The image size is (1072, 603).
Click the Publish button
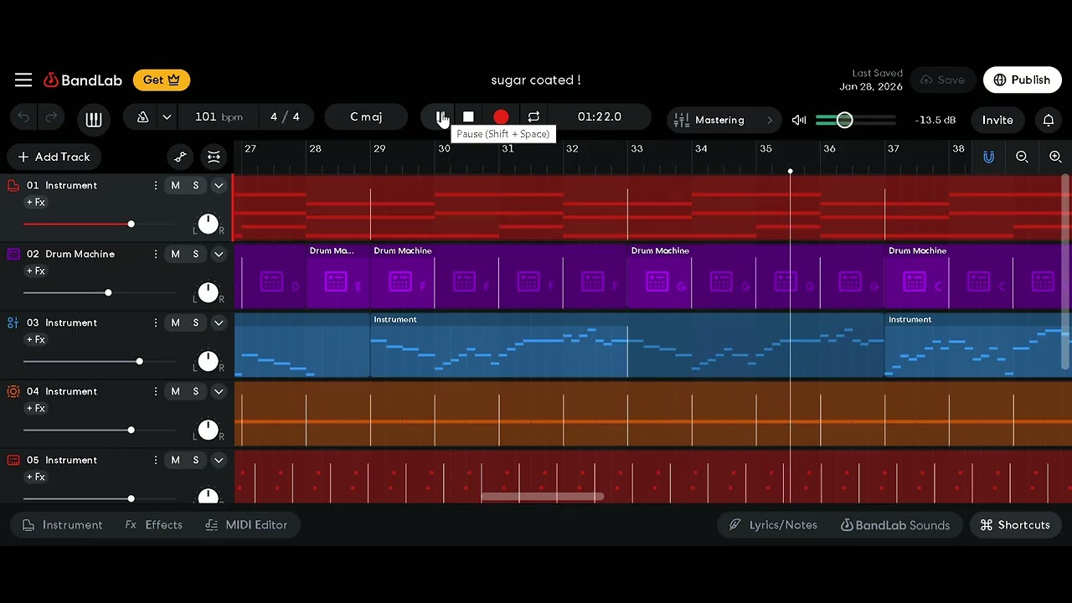click(1022, 80)
